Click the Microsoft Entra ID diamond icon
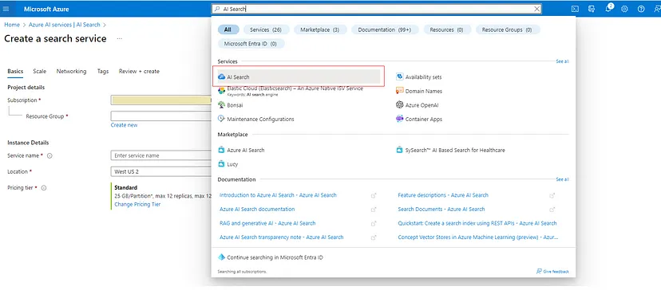Image resolution: width=661 pixels, height=290 pixels. click(221, 257)
